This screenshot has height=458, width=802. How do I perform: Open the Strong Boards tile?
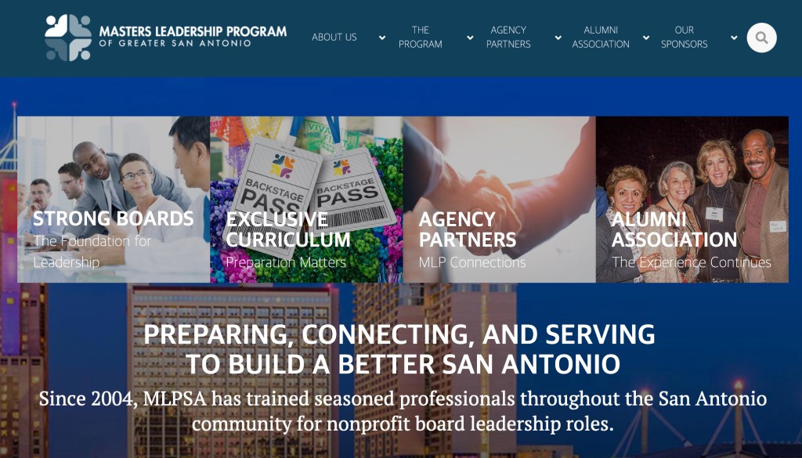coord(114,200)
